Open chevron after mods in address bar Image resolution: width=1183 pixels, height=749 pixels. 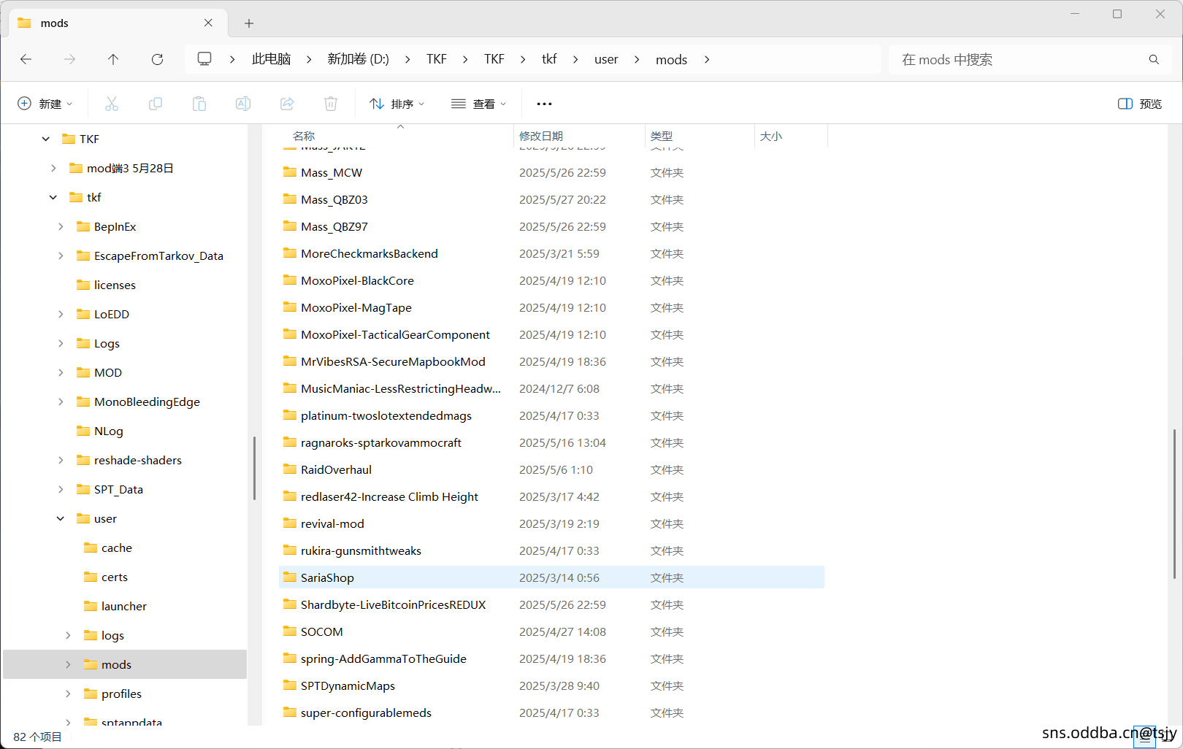707,59
